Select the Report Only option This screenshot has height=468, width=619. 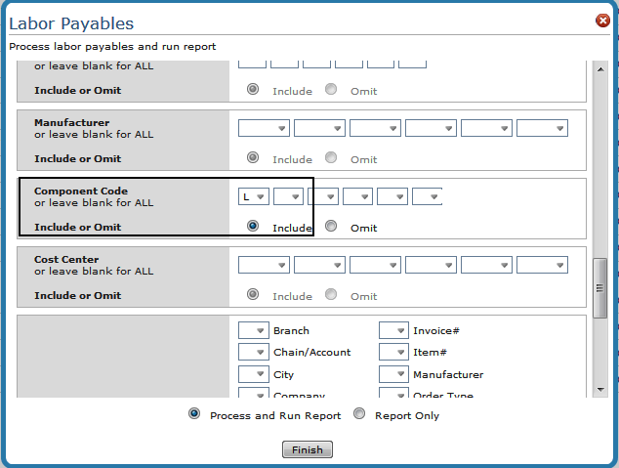pos(358,414)
